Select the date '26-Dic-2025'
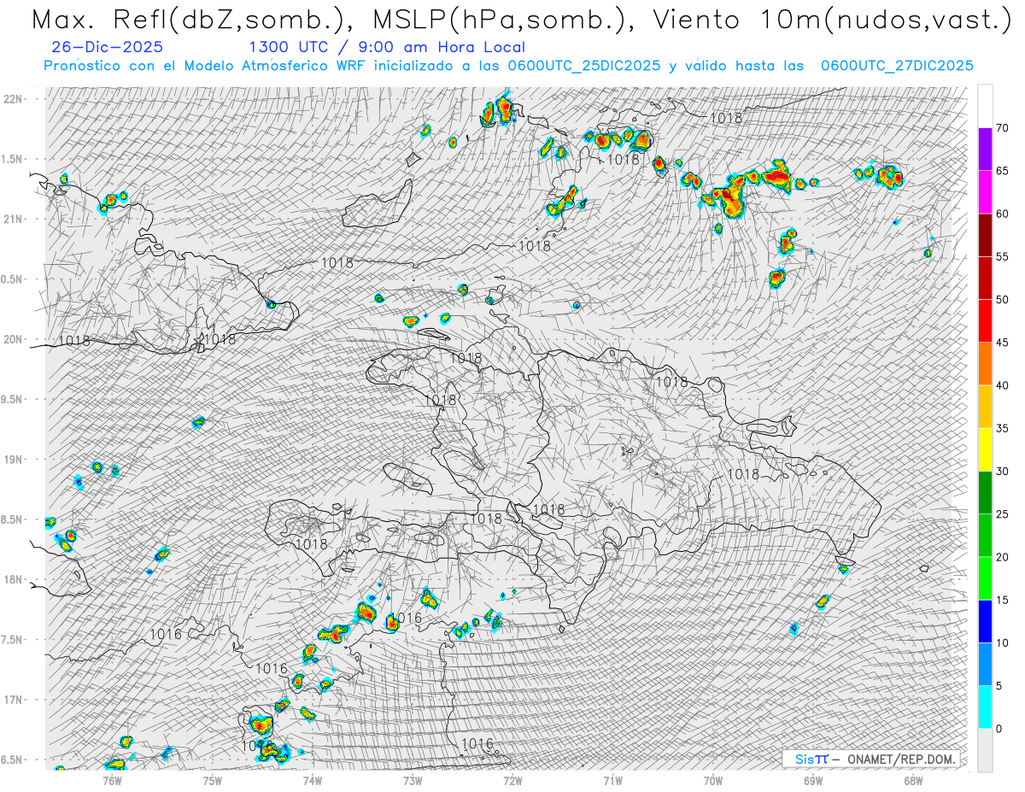Screen dimensions: 1025x792 (107, 48)
